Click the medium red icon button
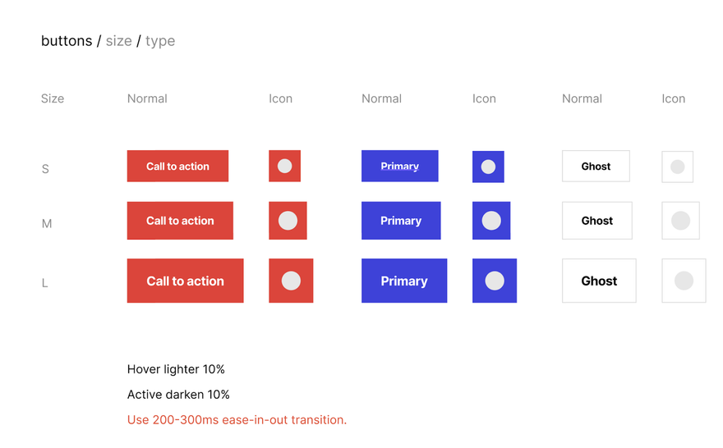The width and height of the screenshot is (723, 448). tap(288, 221)
